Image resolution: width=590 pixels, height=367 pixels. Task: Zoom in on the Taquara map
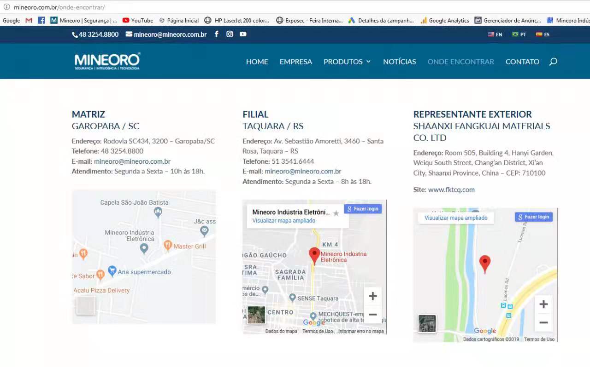[x=372, y=296]
